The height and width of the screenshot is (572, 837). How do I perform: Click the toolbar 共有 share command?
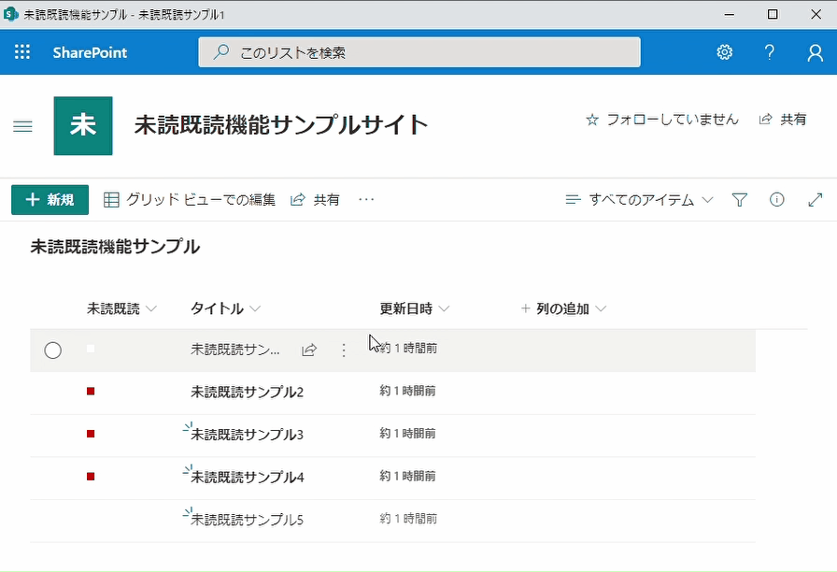tap(315, 200)
